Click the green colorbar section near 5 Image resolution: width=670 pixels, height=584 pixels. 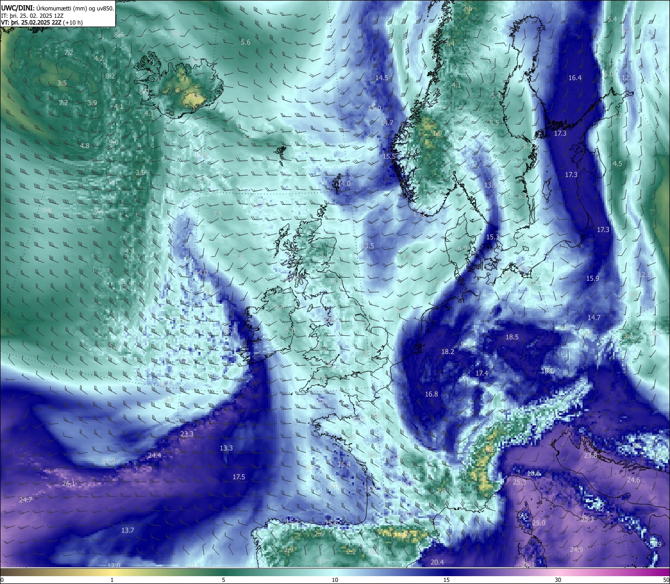coord(224,572)
